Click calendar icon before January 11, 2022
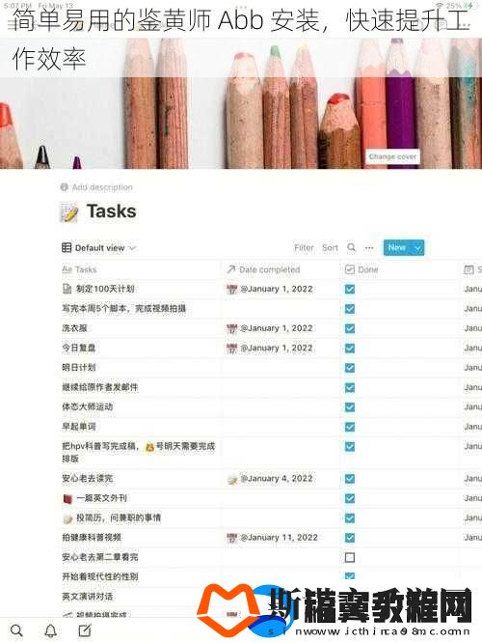Screen dimensions: 482x643 [x=231, y=538]
